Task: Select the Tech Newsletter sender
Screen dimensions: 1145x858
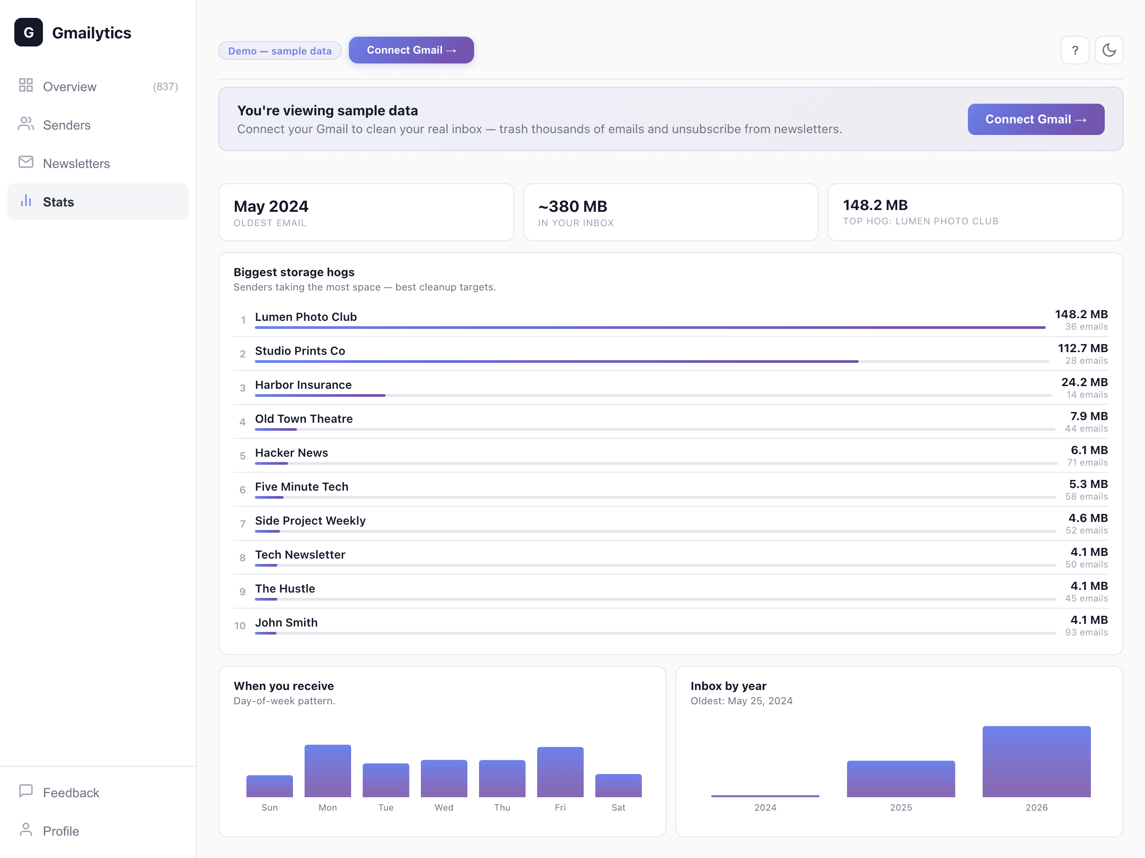Action: pyautogui.click(x=671, y=558)
